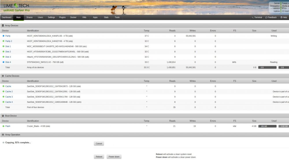Open the Cache 4 device link
Viewport: 289px width, 160px height.
click(9, 102)
